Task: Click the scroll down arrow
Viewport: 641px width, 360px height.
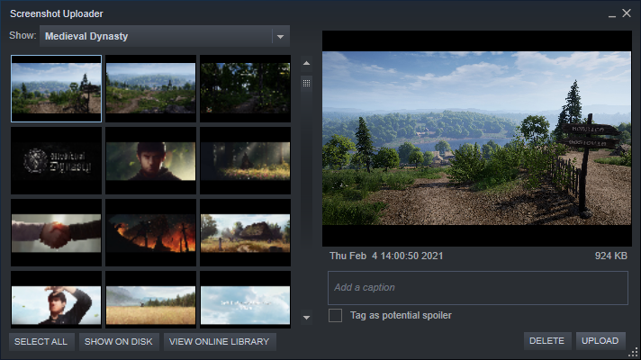Action: [307, 317]
